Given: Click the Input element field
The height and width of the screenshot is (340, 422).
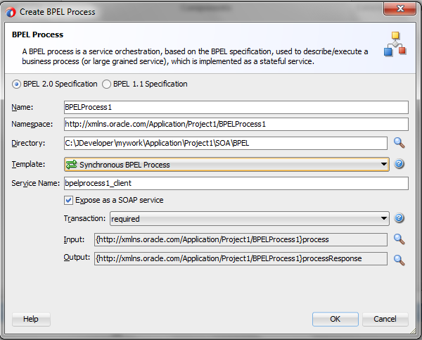Looking at the screenshot, I should tap(241, 239).
